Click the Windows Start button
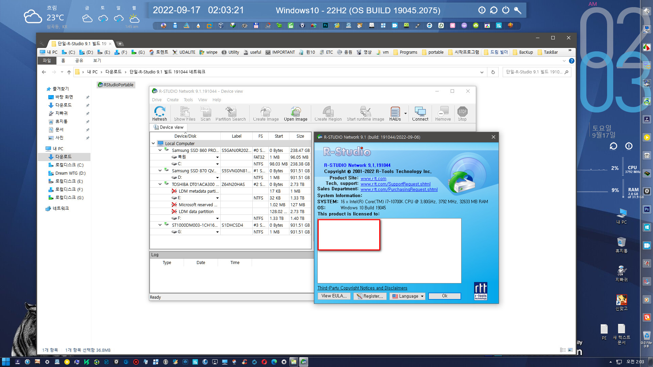Image resolution: width=653 pixels, height=367 pixels. (6, 362)
